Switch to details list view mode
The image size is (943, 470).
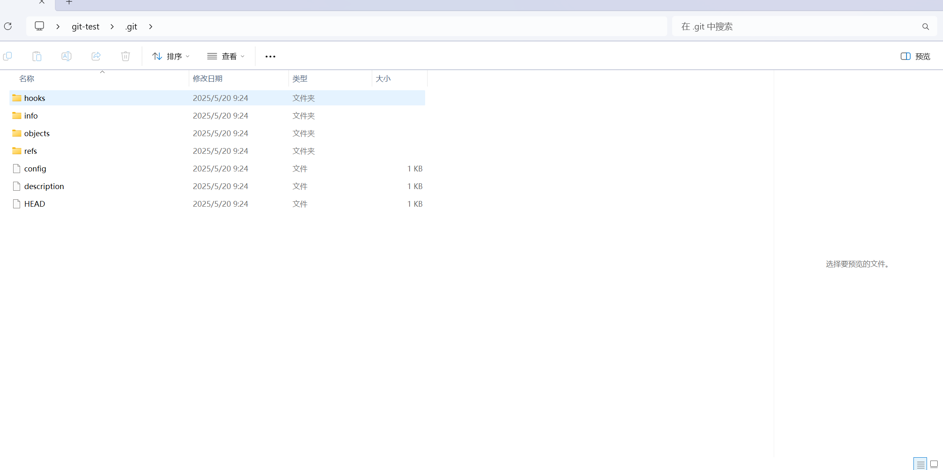click(920, 464)
